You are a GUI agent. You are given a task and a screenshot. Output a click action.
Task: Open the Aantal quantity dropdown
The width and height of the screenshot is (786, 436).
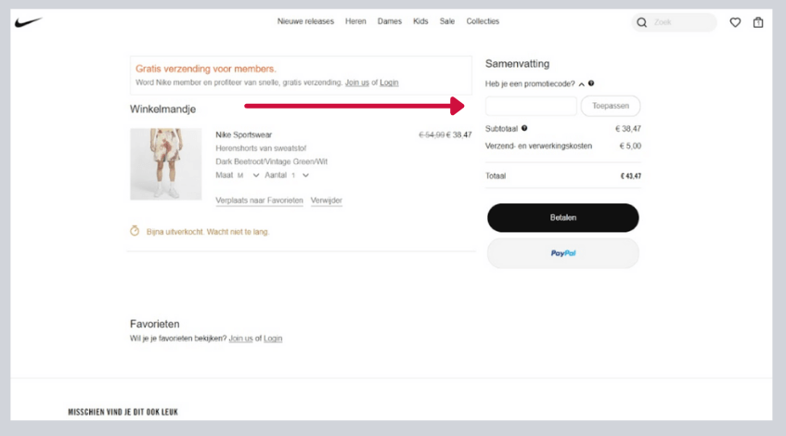(x=299, y=174)
